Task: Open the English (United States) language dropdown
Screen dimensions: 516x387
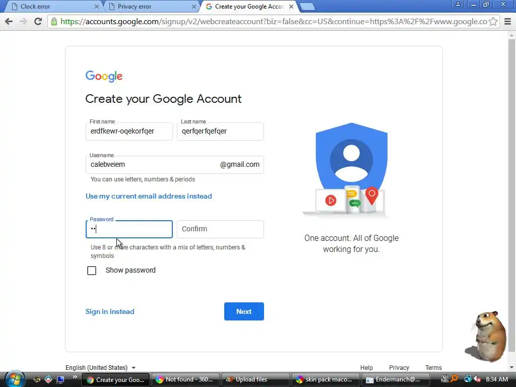Action: (x=101, y=367)
